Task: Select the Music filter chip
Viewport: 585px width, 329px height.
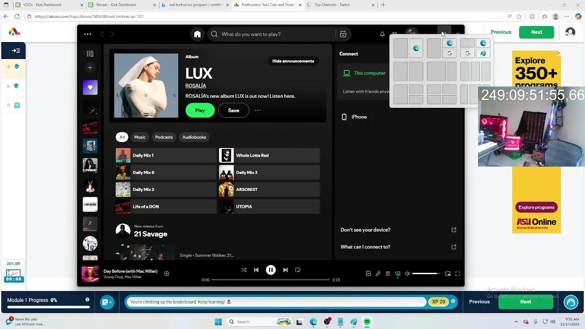Action: [x=140, y=137]
